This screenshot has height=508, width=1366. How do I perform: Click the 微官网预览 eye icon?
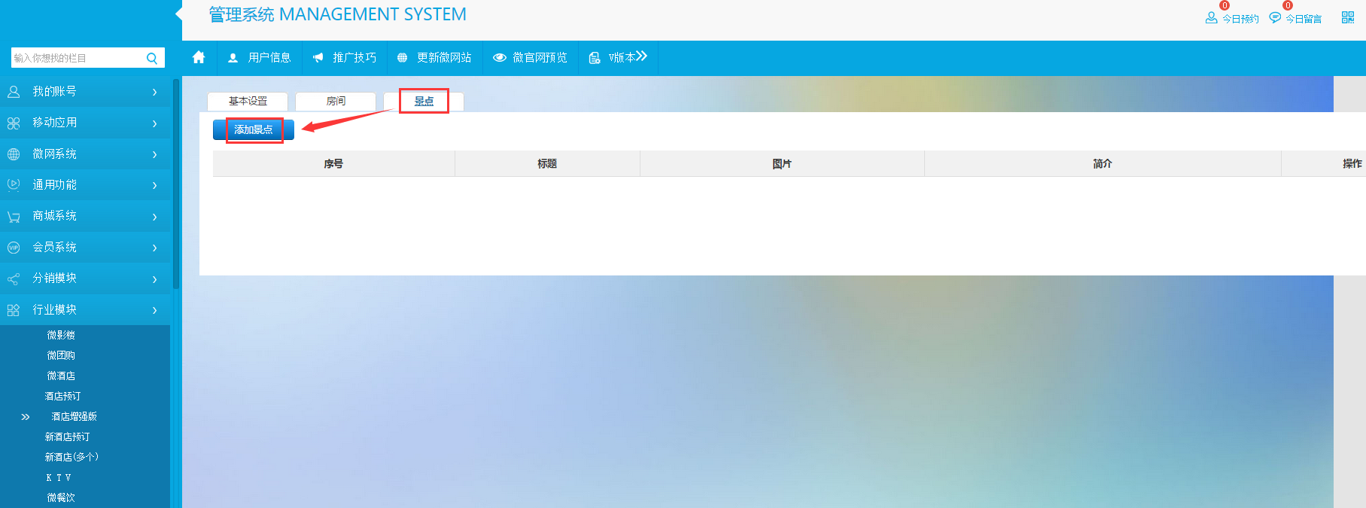click(499, 58)
